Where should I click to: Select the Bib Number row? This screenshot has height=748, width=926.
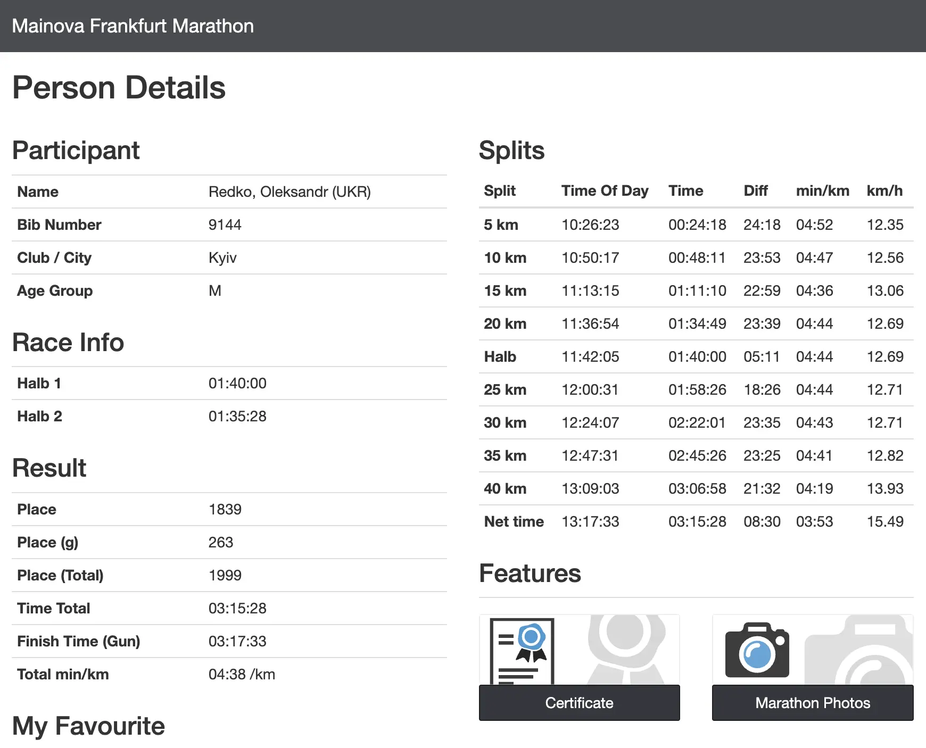click(x=59, y=225)
